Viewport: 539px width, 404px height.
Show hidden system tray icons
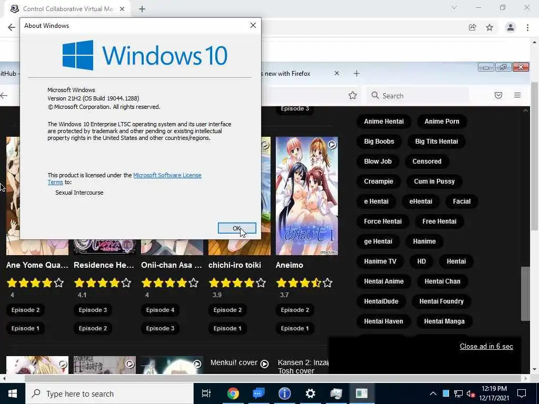pos(433,393)
